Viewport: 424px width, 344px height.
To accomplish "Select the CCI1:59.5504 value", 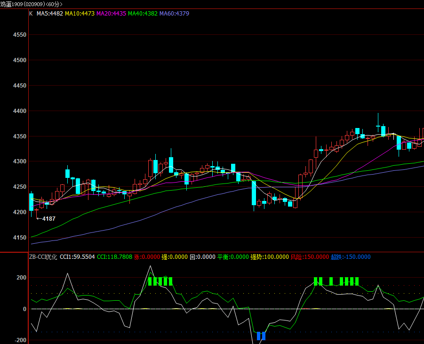I will click(x=77, y=257).
